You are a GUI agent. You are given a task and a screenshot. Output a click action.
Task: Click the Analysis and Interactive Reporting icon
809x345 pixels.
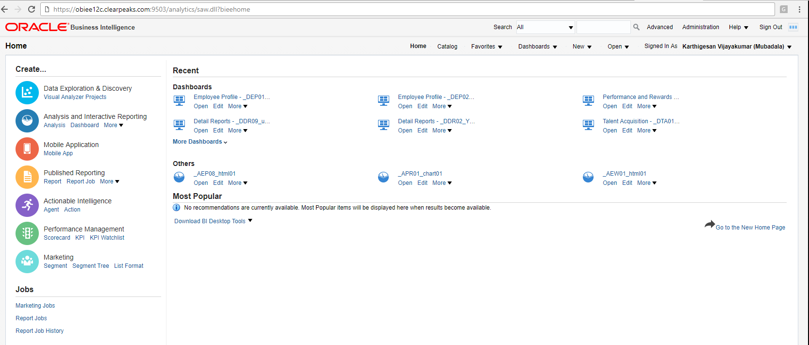tap(27, 121)
